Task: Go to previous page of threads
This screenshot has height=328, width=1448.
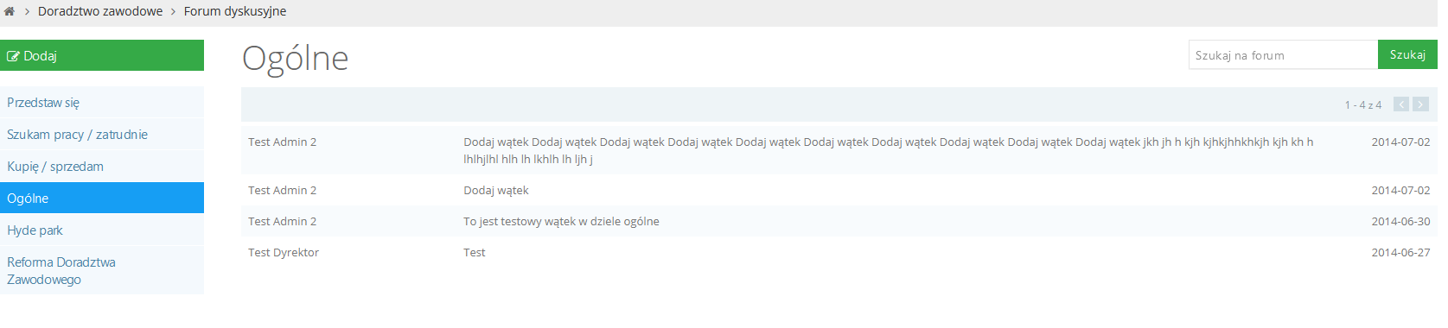Action: click(1401, 104)
